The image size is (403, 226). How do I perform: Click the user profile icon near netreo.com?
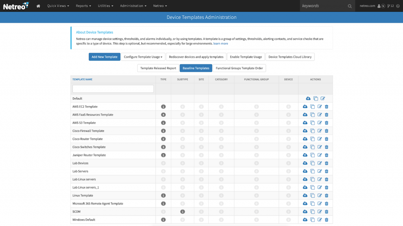(x=379, y=6)
